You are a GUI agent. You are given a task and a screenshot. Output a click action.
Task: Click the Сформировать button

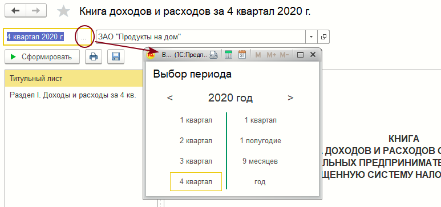42,57
